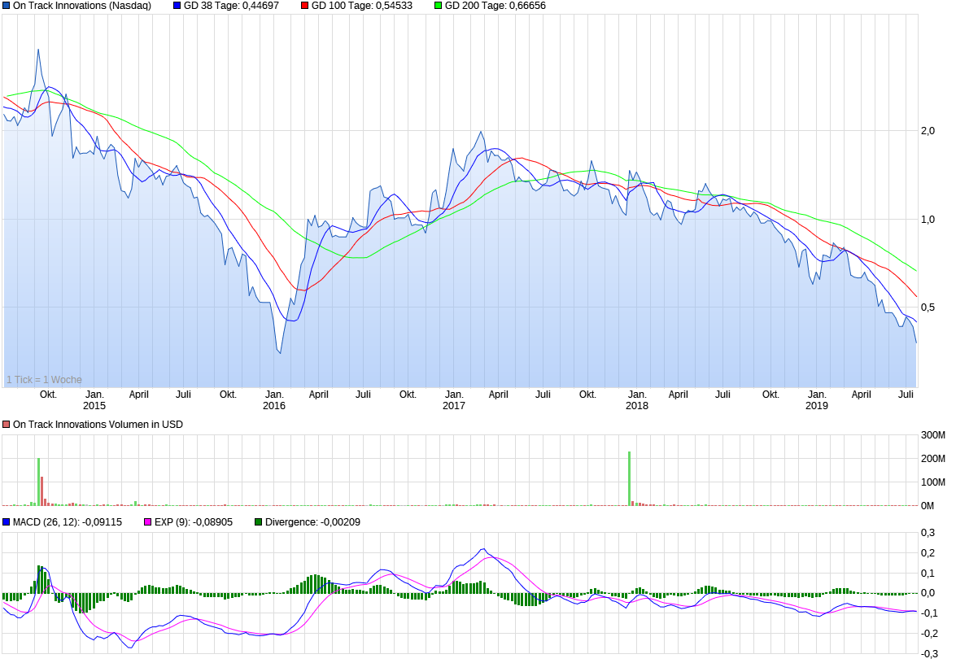Select the 'EXP (9): -0,08905' label
The width and height of the screenshot is (956, 663).
(194, 521)
